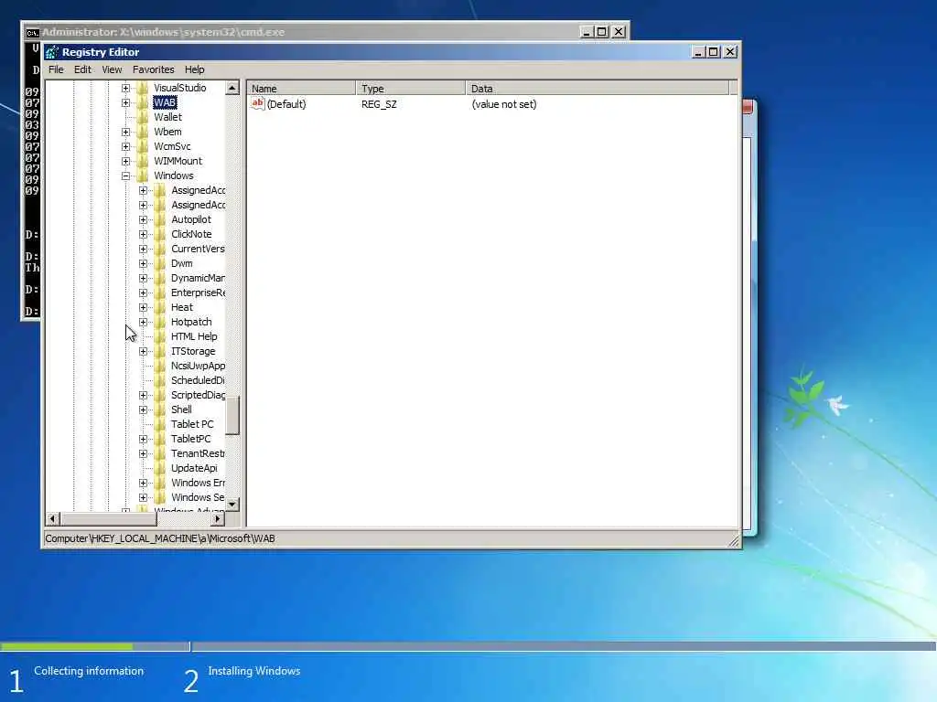The image size is (937, 702).
Task: Click the Wallet folder icon
Action: point(143,118)
